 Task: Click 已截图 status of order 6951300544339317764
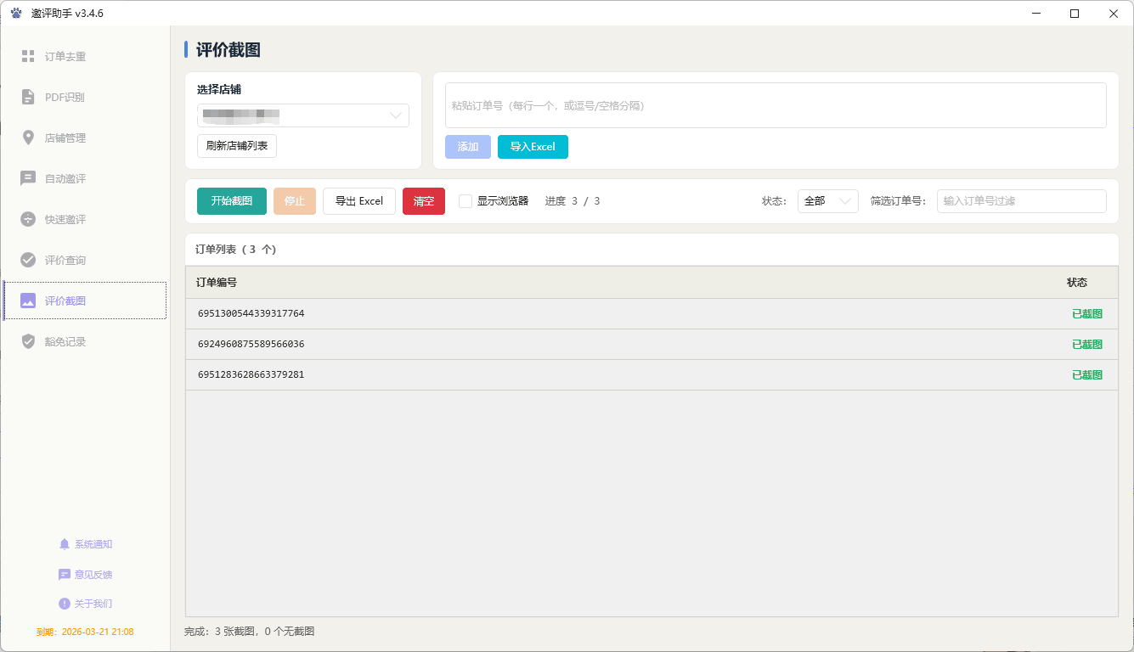pyautogui.click(x=1087, y=314)
